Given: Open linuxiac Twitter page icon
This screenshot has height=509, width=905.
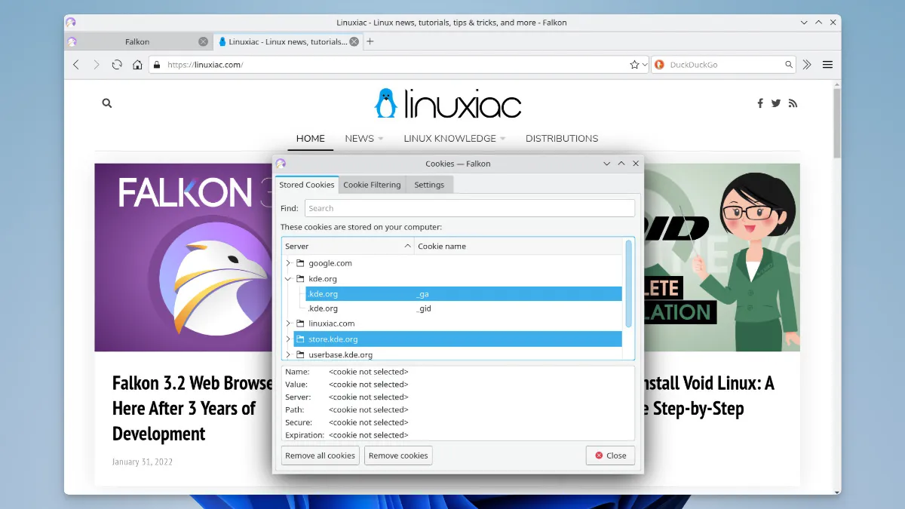Looking at the screenshot, I should [776, 103].
